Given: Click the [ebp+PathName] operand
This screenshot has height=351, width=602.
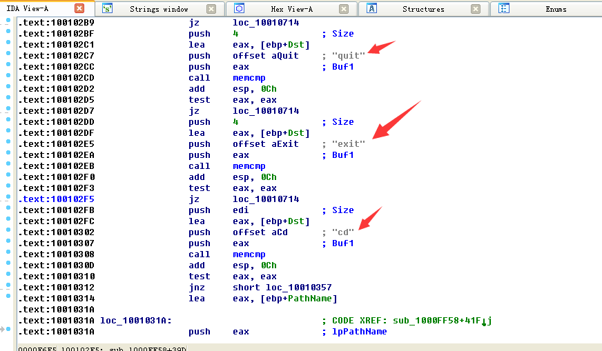Looking at the screenshot, I should coord(299,299).
